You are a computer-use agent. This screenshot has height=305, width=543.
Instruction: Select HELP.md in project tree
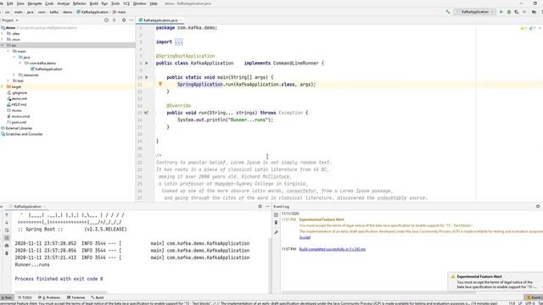tap(16, 104)
